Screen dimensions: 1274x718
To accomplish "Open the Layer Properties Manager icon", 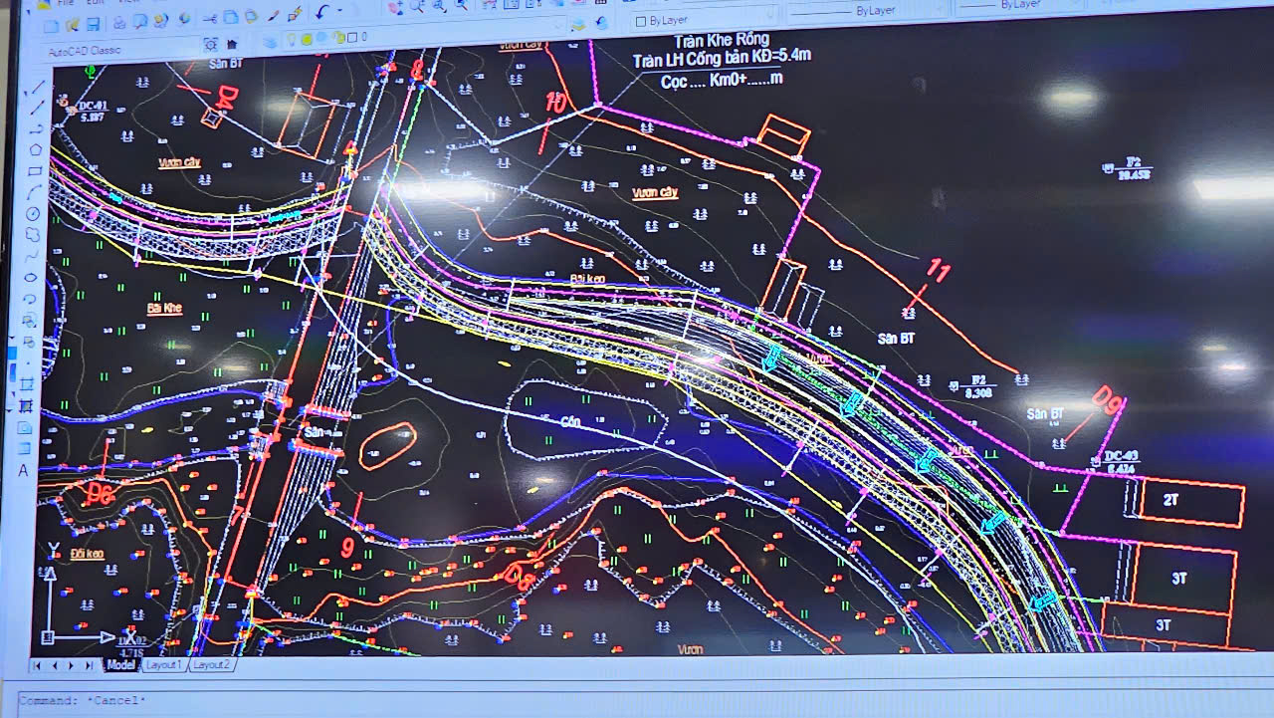I will (270, 42).
